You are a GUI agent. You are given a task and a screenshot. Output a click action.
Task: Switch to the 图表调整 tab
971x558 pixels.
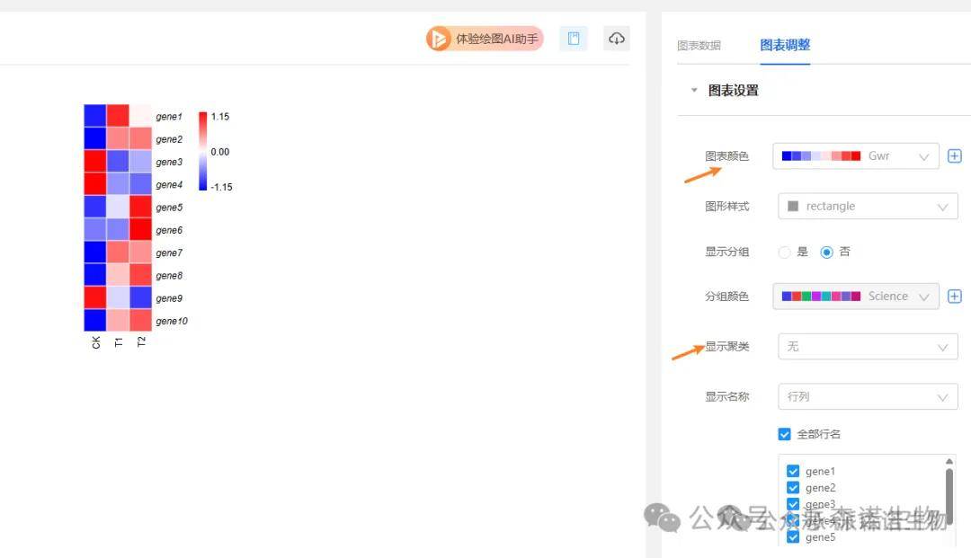(785, 45)
